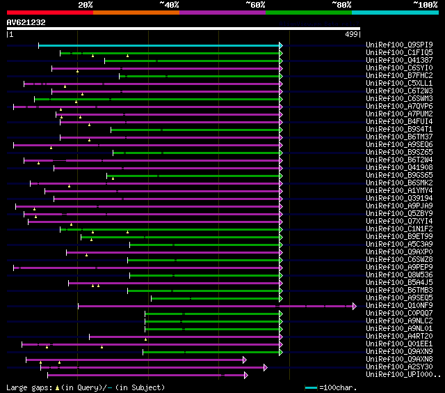Select the UniRef100_Q5ZBY9 label

[399, 214]
